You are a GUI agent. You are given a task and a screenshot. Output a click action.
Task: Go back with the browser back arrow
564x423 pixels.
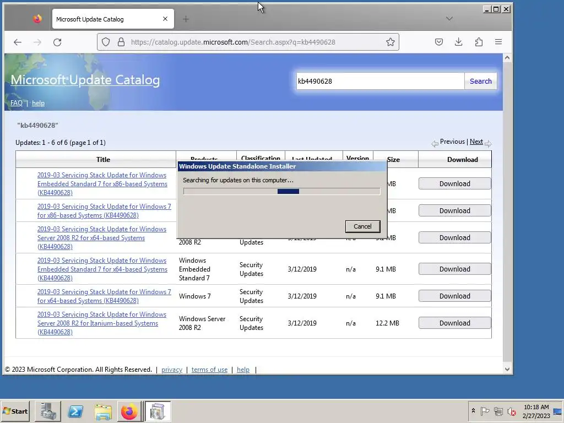(17, 42)
